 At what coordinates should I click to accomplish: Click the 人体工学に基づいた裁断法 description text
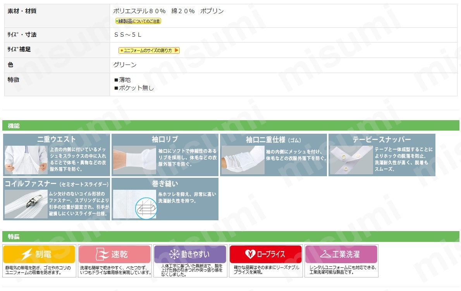192,270
